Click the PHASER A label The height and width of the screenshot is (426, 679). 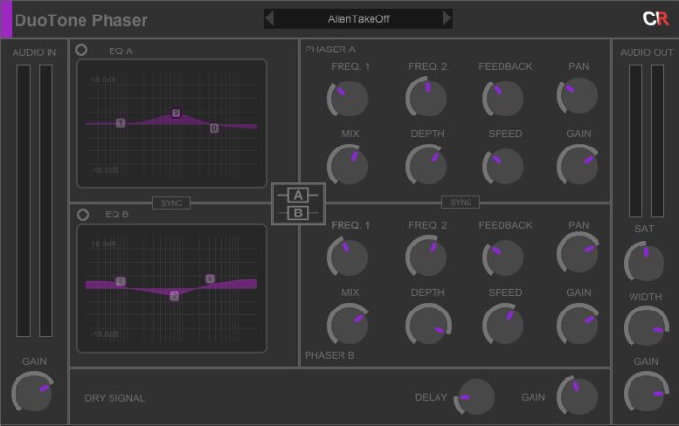[x=330, y=49]
